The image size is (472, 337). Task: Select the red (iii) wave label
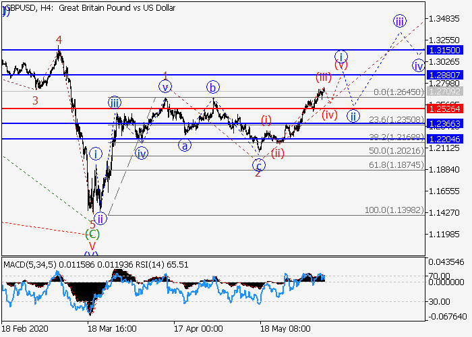pos(323,77)
